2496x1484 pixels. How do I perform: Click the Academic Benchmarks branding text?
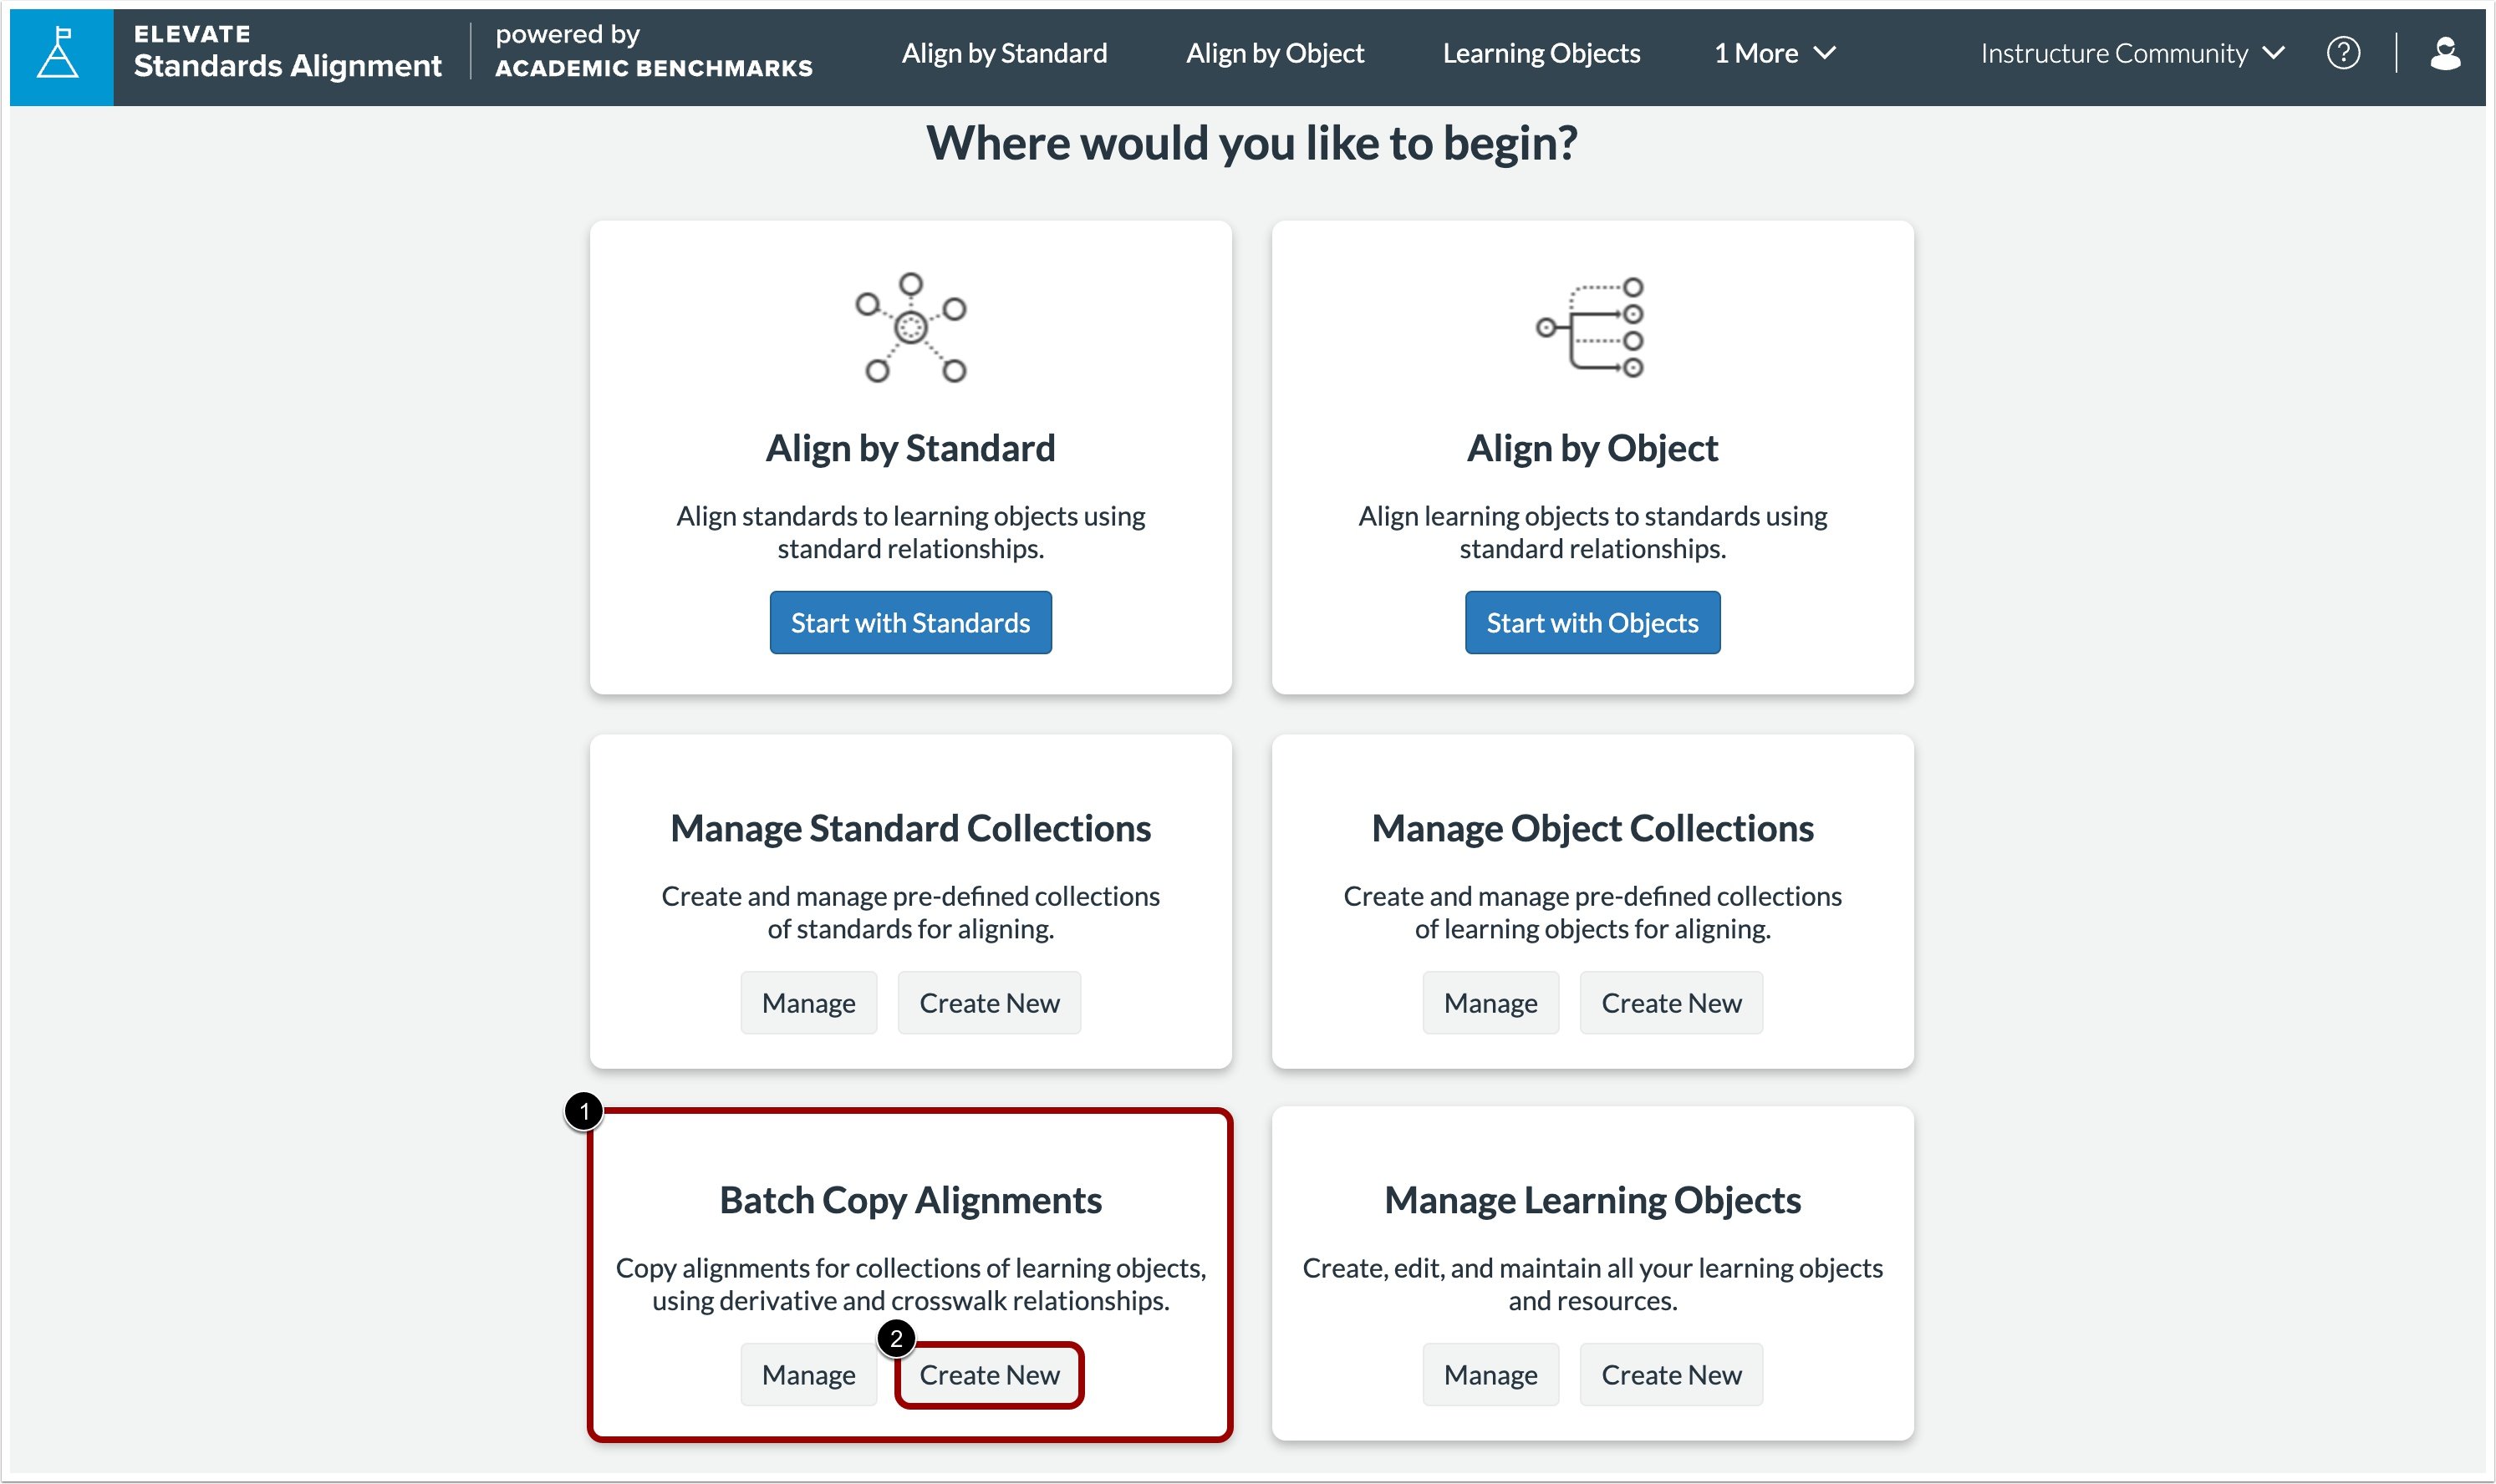(655, 69)
